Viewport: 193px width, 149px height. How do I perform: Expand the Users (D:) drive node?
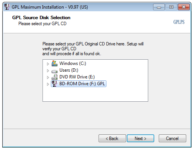(x=48, y=71)
